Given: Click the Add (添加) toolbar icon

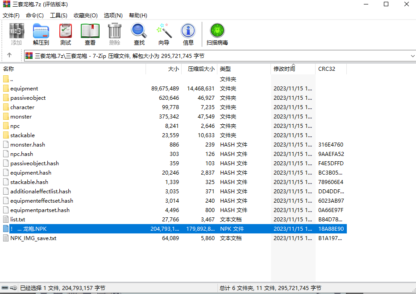Looking at the screenshot, I should pos(17,31).
